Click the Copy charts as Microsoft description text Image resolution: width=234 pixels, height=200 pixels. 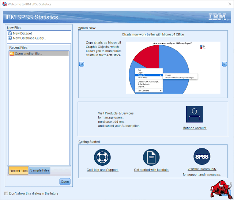103,49
